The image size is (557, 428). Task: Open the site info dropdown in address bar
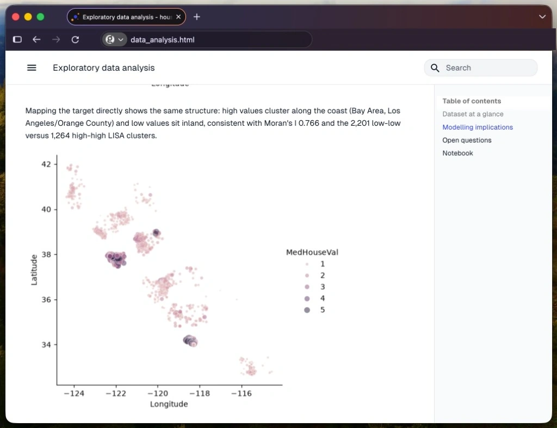pos(115,39)
